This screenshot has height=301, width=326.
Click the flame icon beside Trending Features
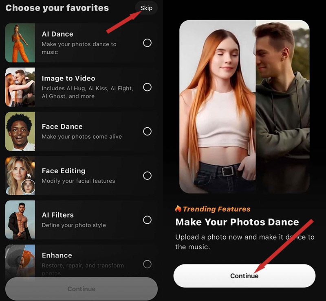(x=178, y=209)
